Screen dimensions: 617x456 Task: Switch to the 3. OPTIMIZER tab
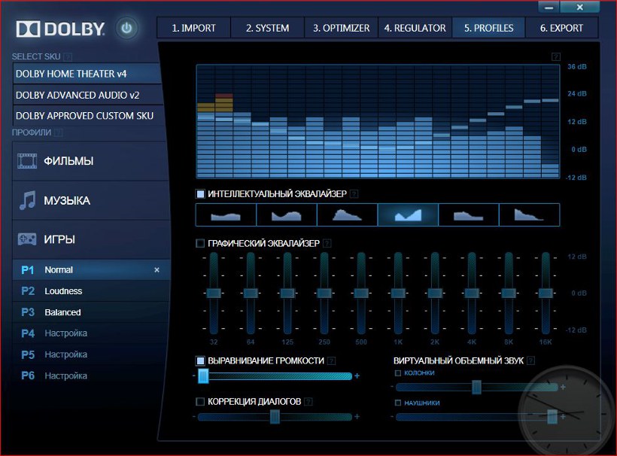(341, 28)
